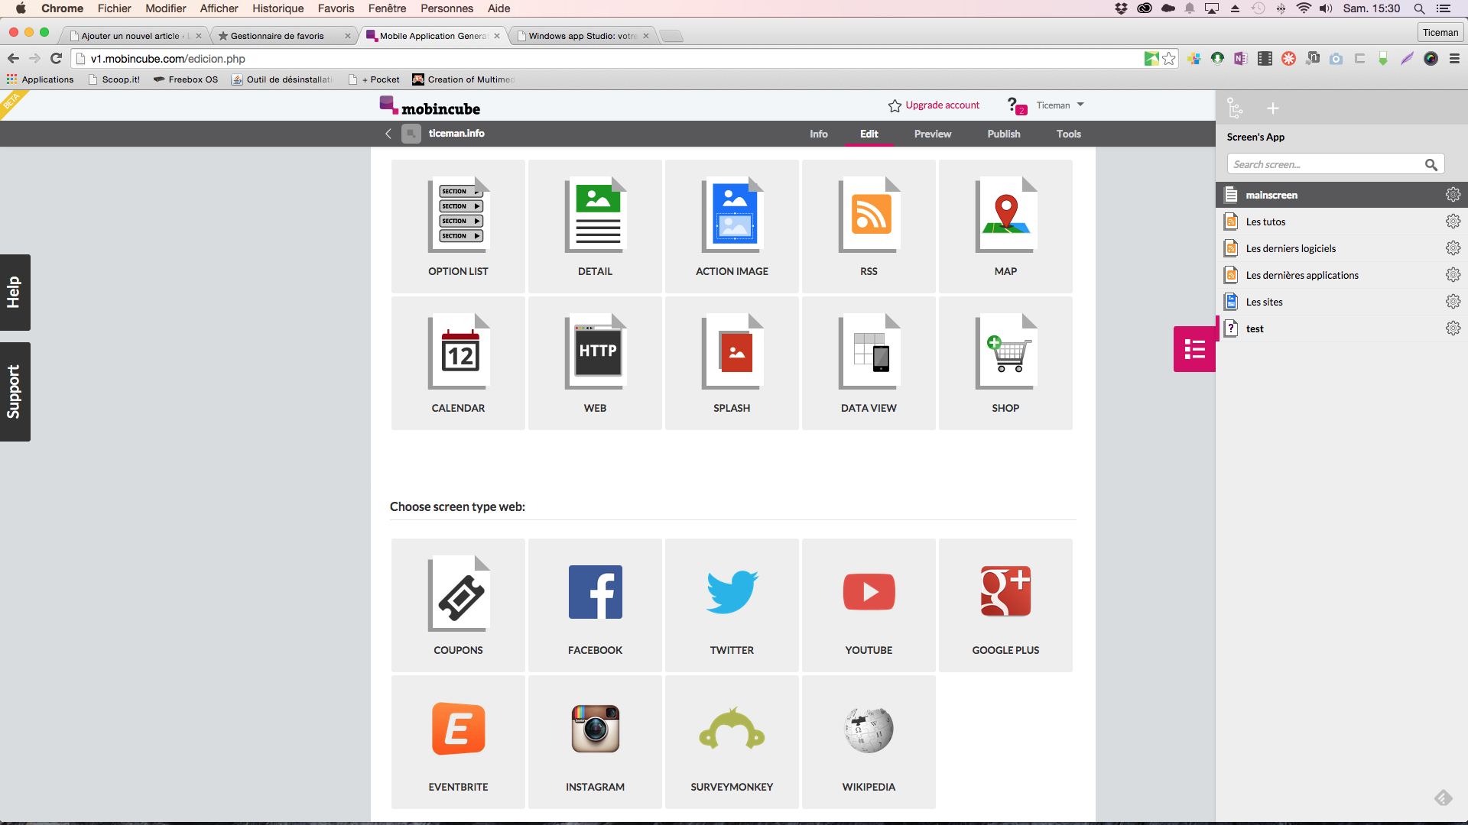Open the Ticeman account dropdown

click(x=1060, y=105)
